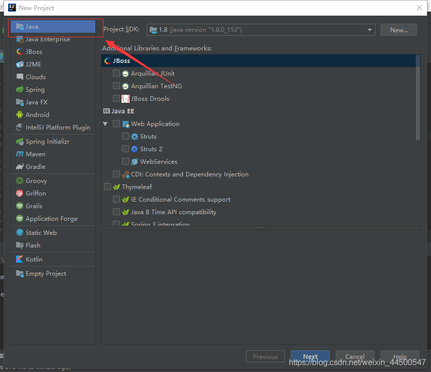
Task: Enable IE Conditional Comments support
Action: [x=116, y=199]
